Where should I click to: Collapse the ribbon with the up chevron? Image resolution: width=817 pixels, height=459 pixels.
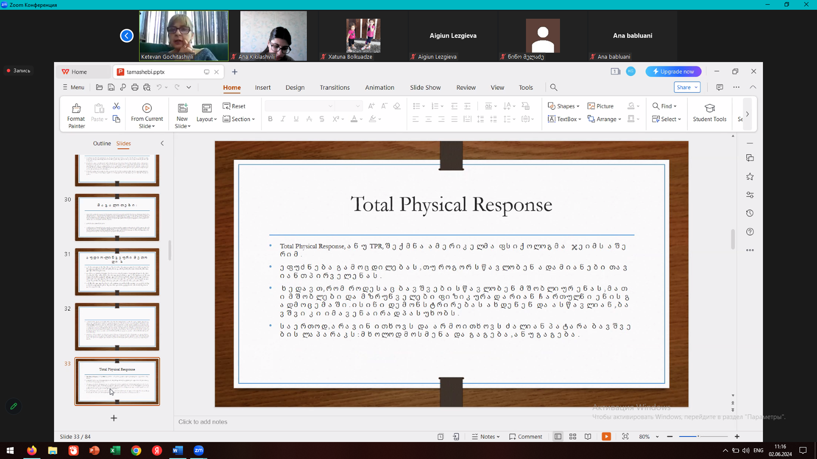pos(753,87)
